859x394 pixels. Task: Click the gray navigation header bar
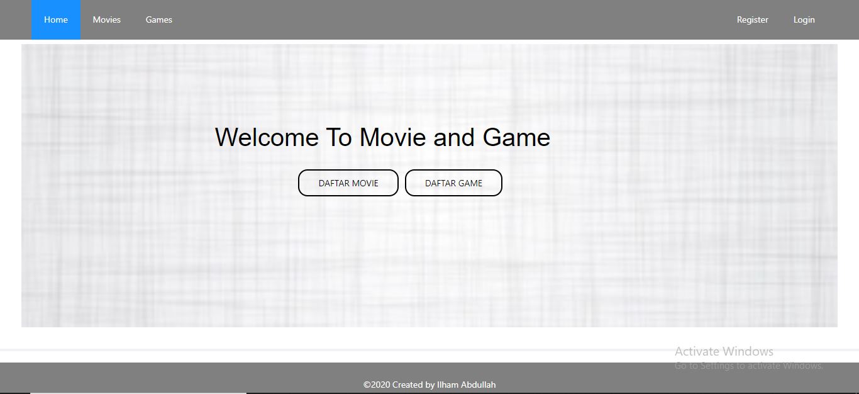tap(440, 20)
